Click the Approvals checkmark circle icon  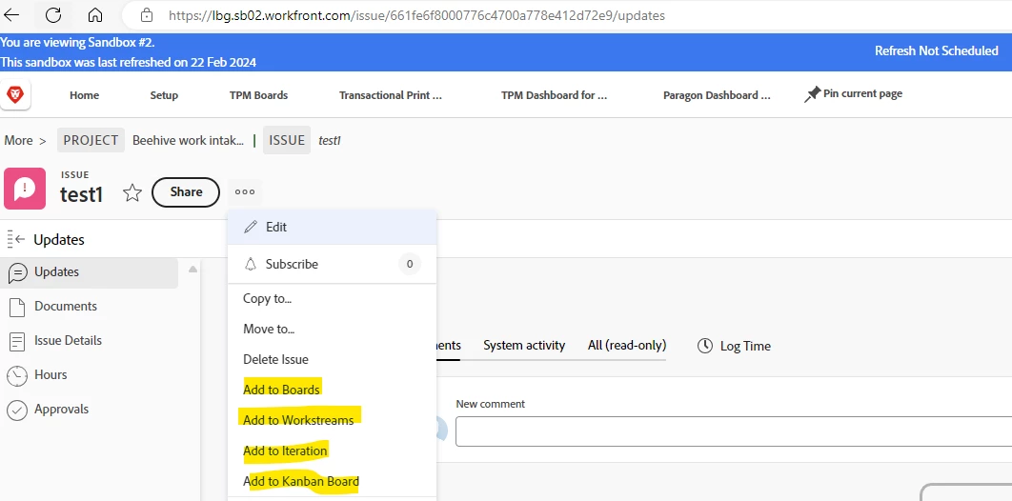click(17, 410)
